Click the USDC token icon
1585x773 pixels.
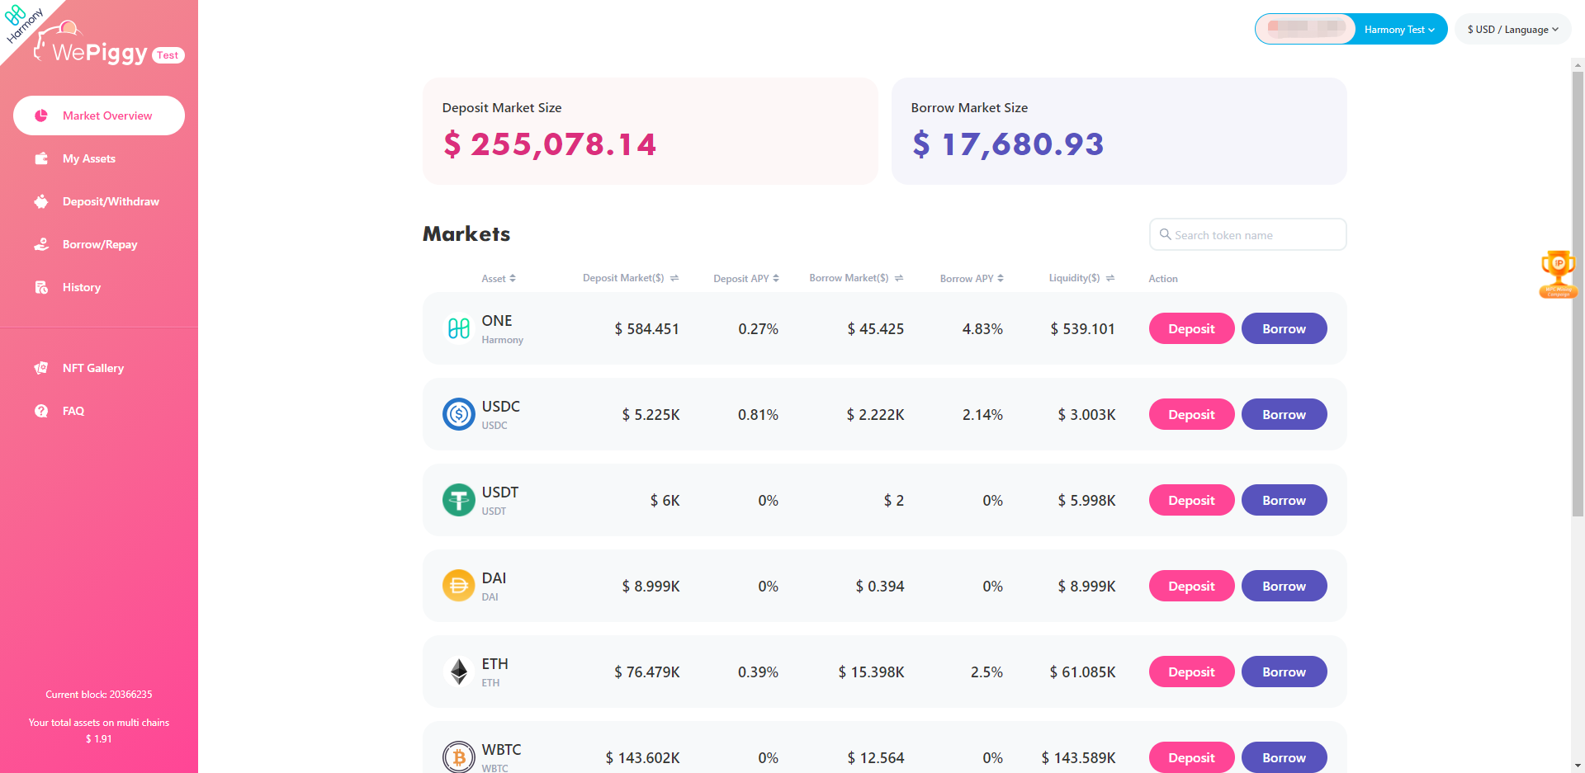coord(459,414)
